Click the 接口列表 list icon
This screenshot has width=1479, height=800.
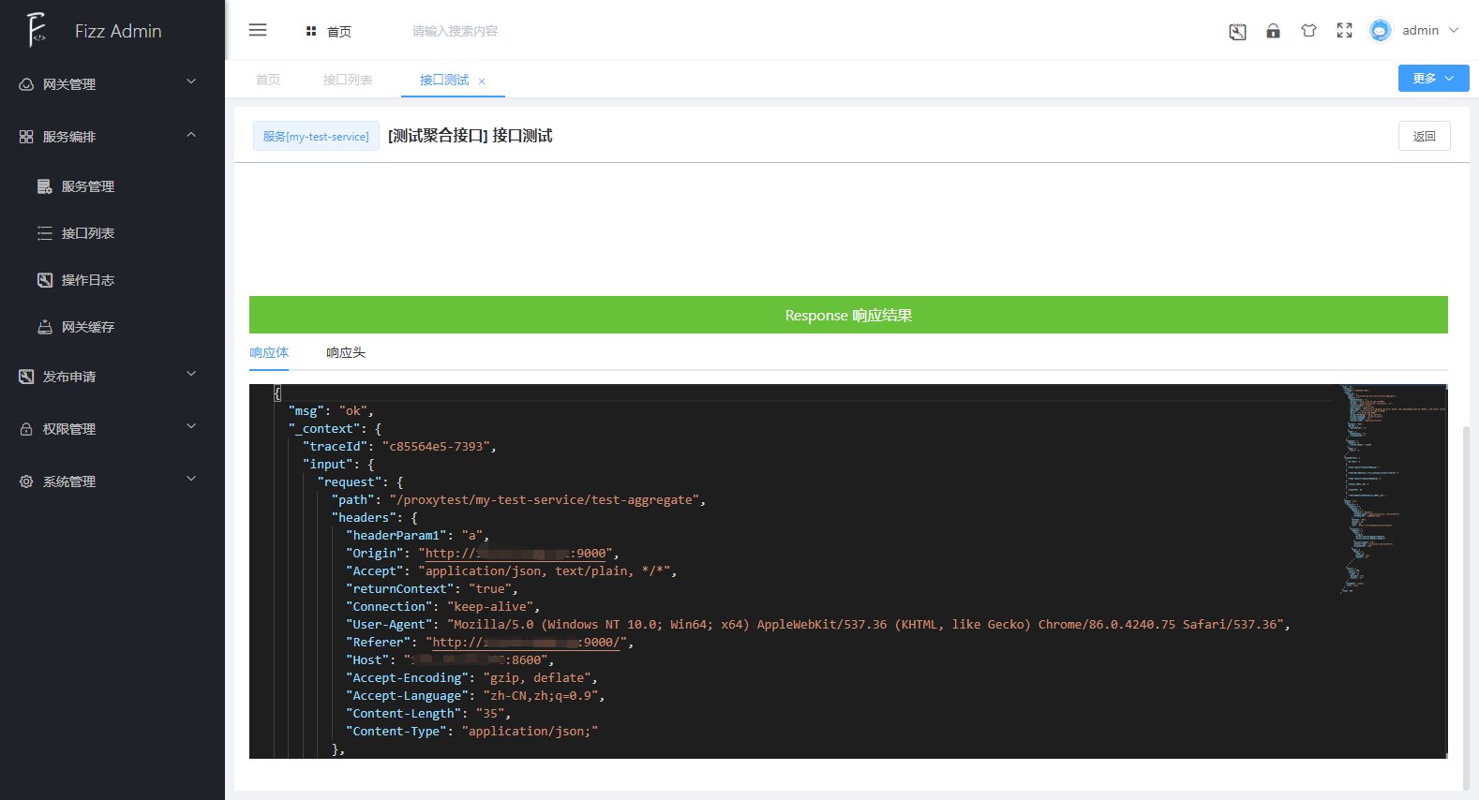45,233
